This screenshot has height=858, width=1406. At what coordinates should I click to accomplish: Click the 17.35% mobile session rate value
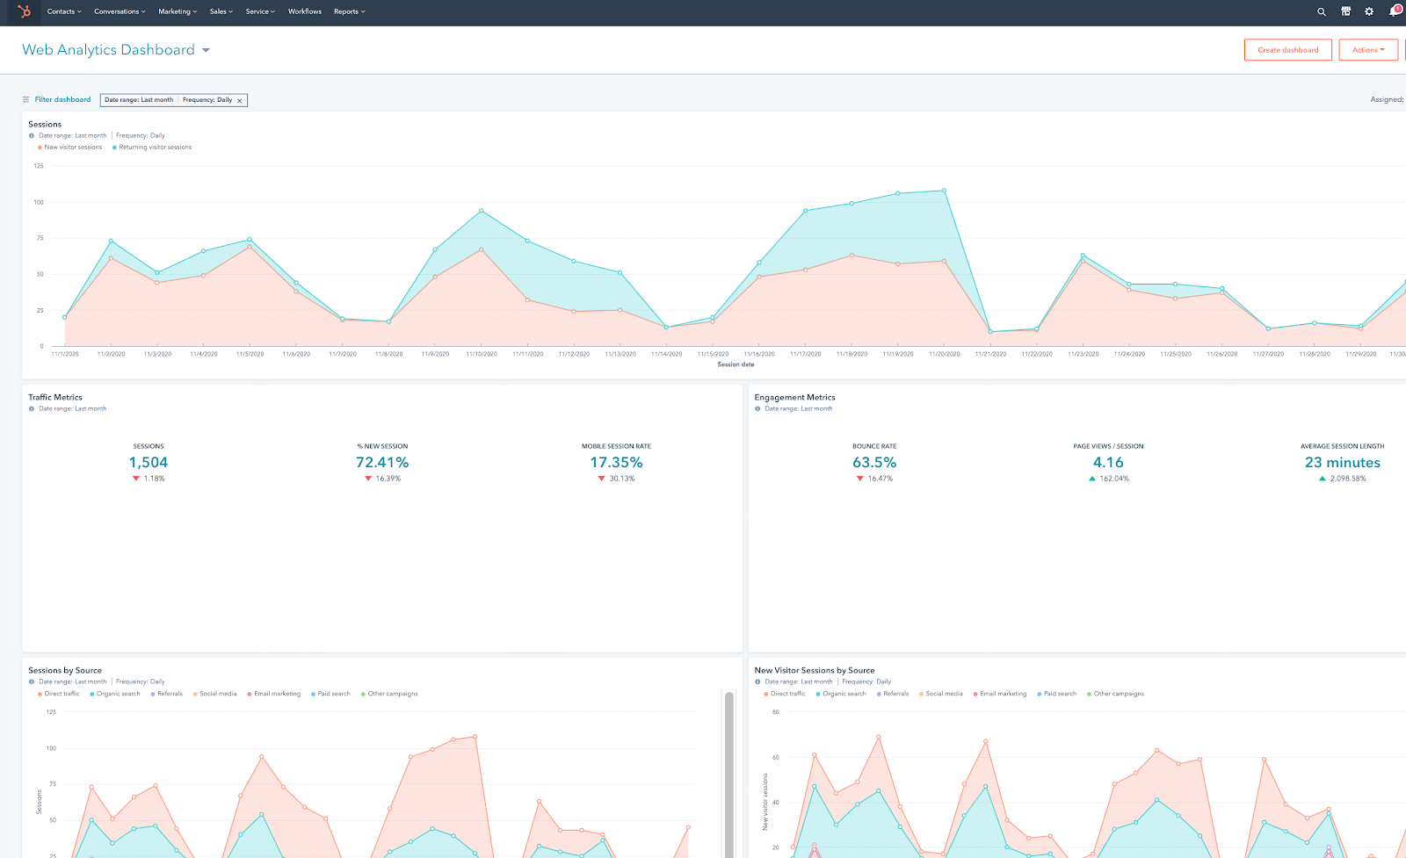[616, 463]
